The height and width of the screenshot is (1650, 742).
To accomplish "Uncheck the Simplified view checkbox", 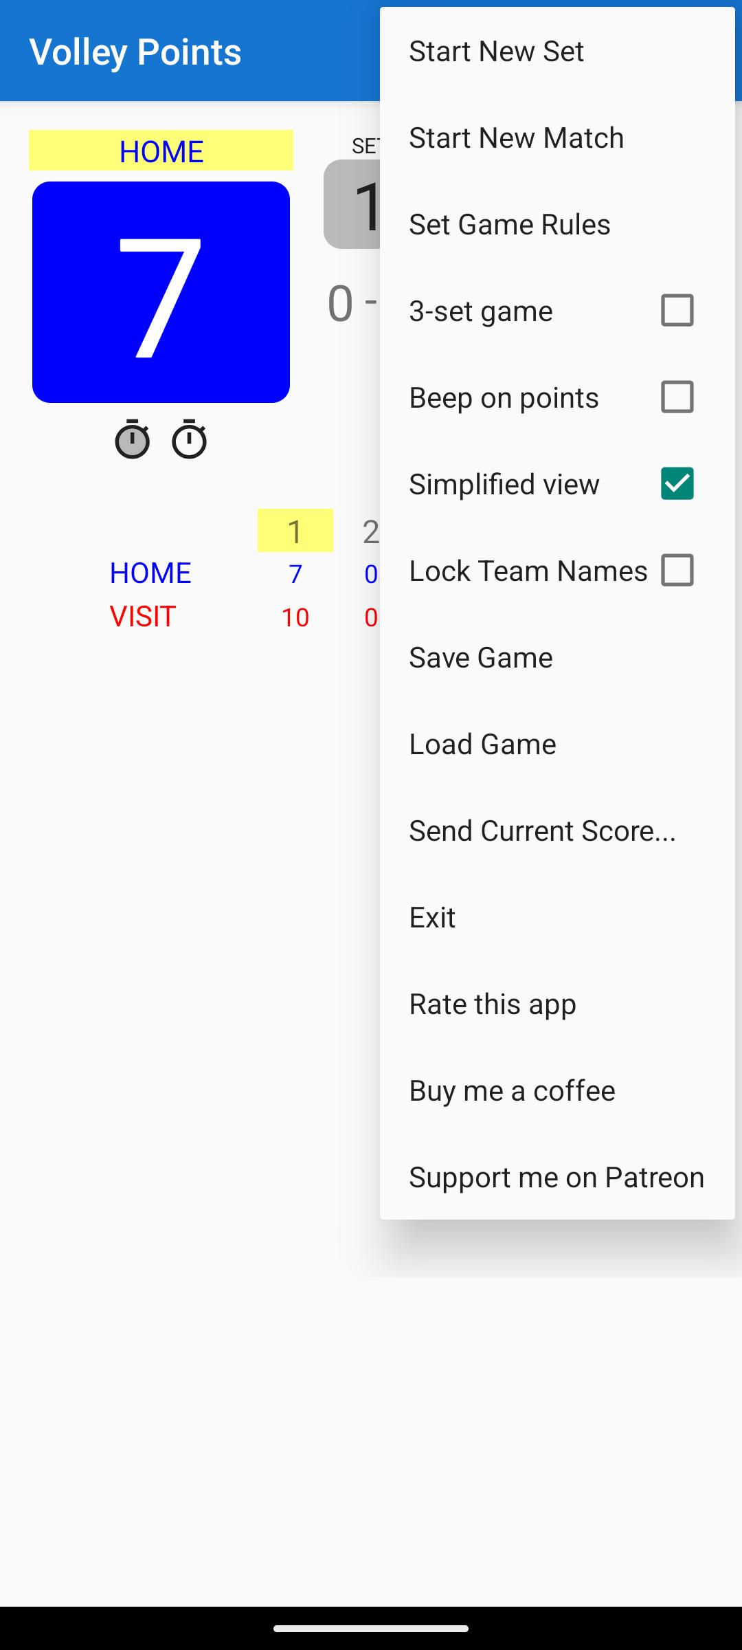I will (x=677, y=484).
